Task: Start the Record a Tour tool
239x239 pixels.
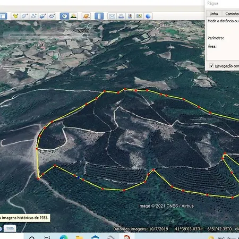Action: click(52, 16)
